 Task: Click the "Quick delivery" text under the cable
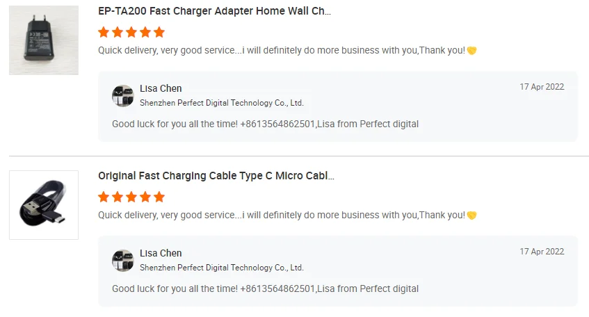coord(281,216)
